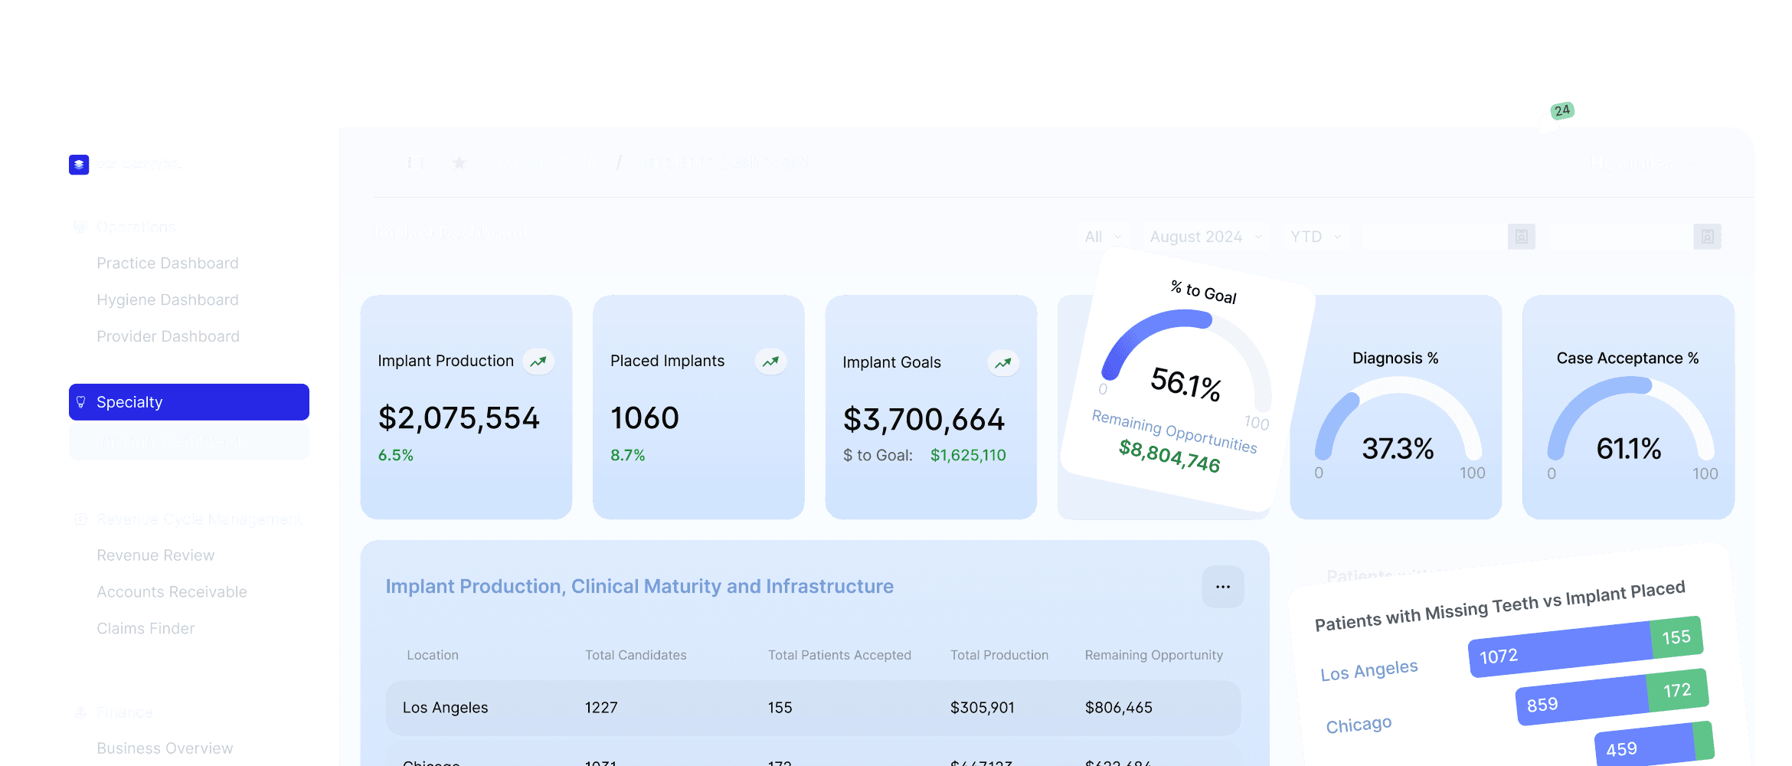
Task: Select Specialty in the sidebar
Action: pos(189,402)
